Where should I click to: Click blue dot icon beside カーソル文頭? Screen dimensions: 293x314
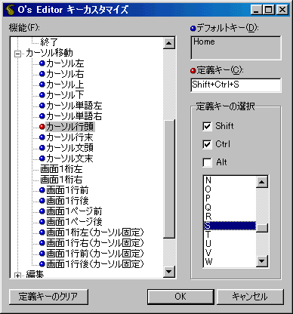42,148
